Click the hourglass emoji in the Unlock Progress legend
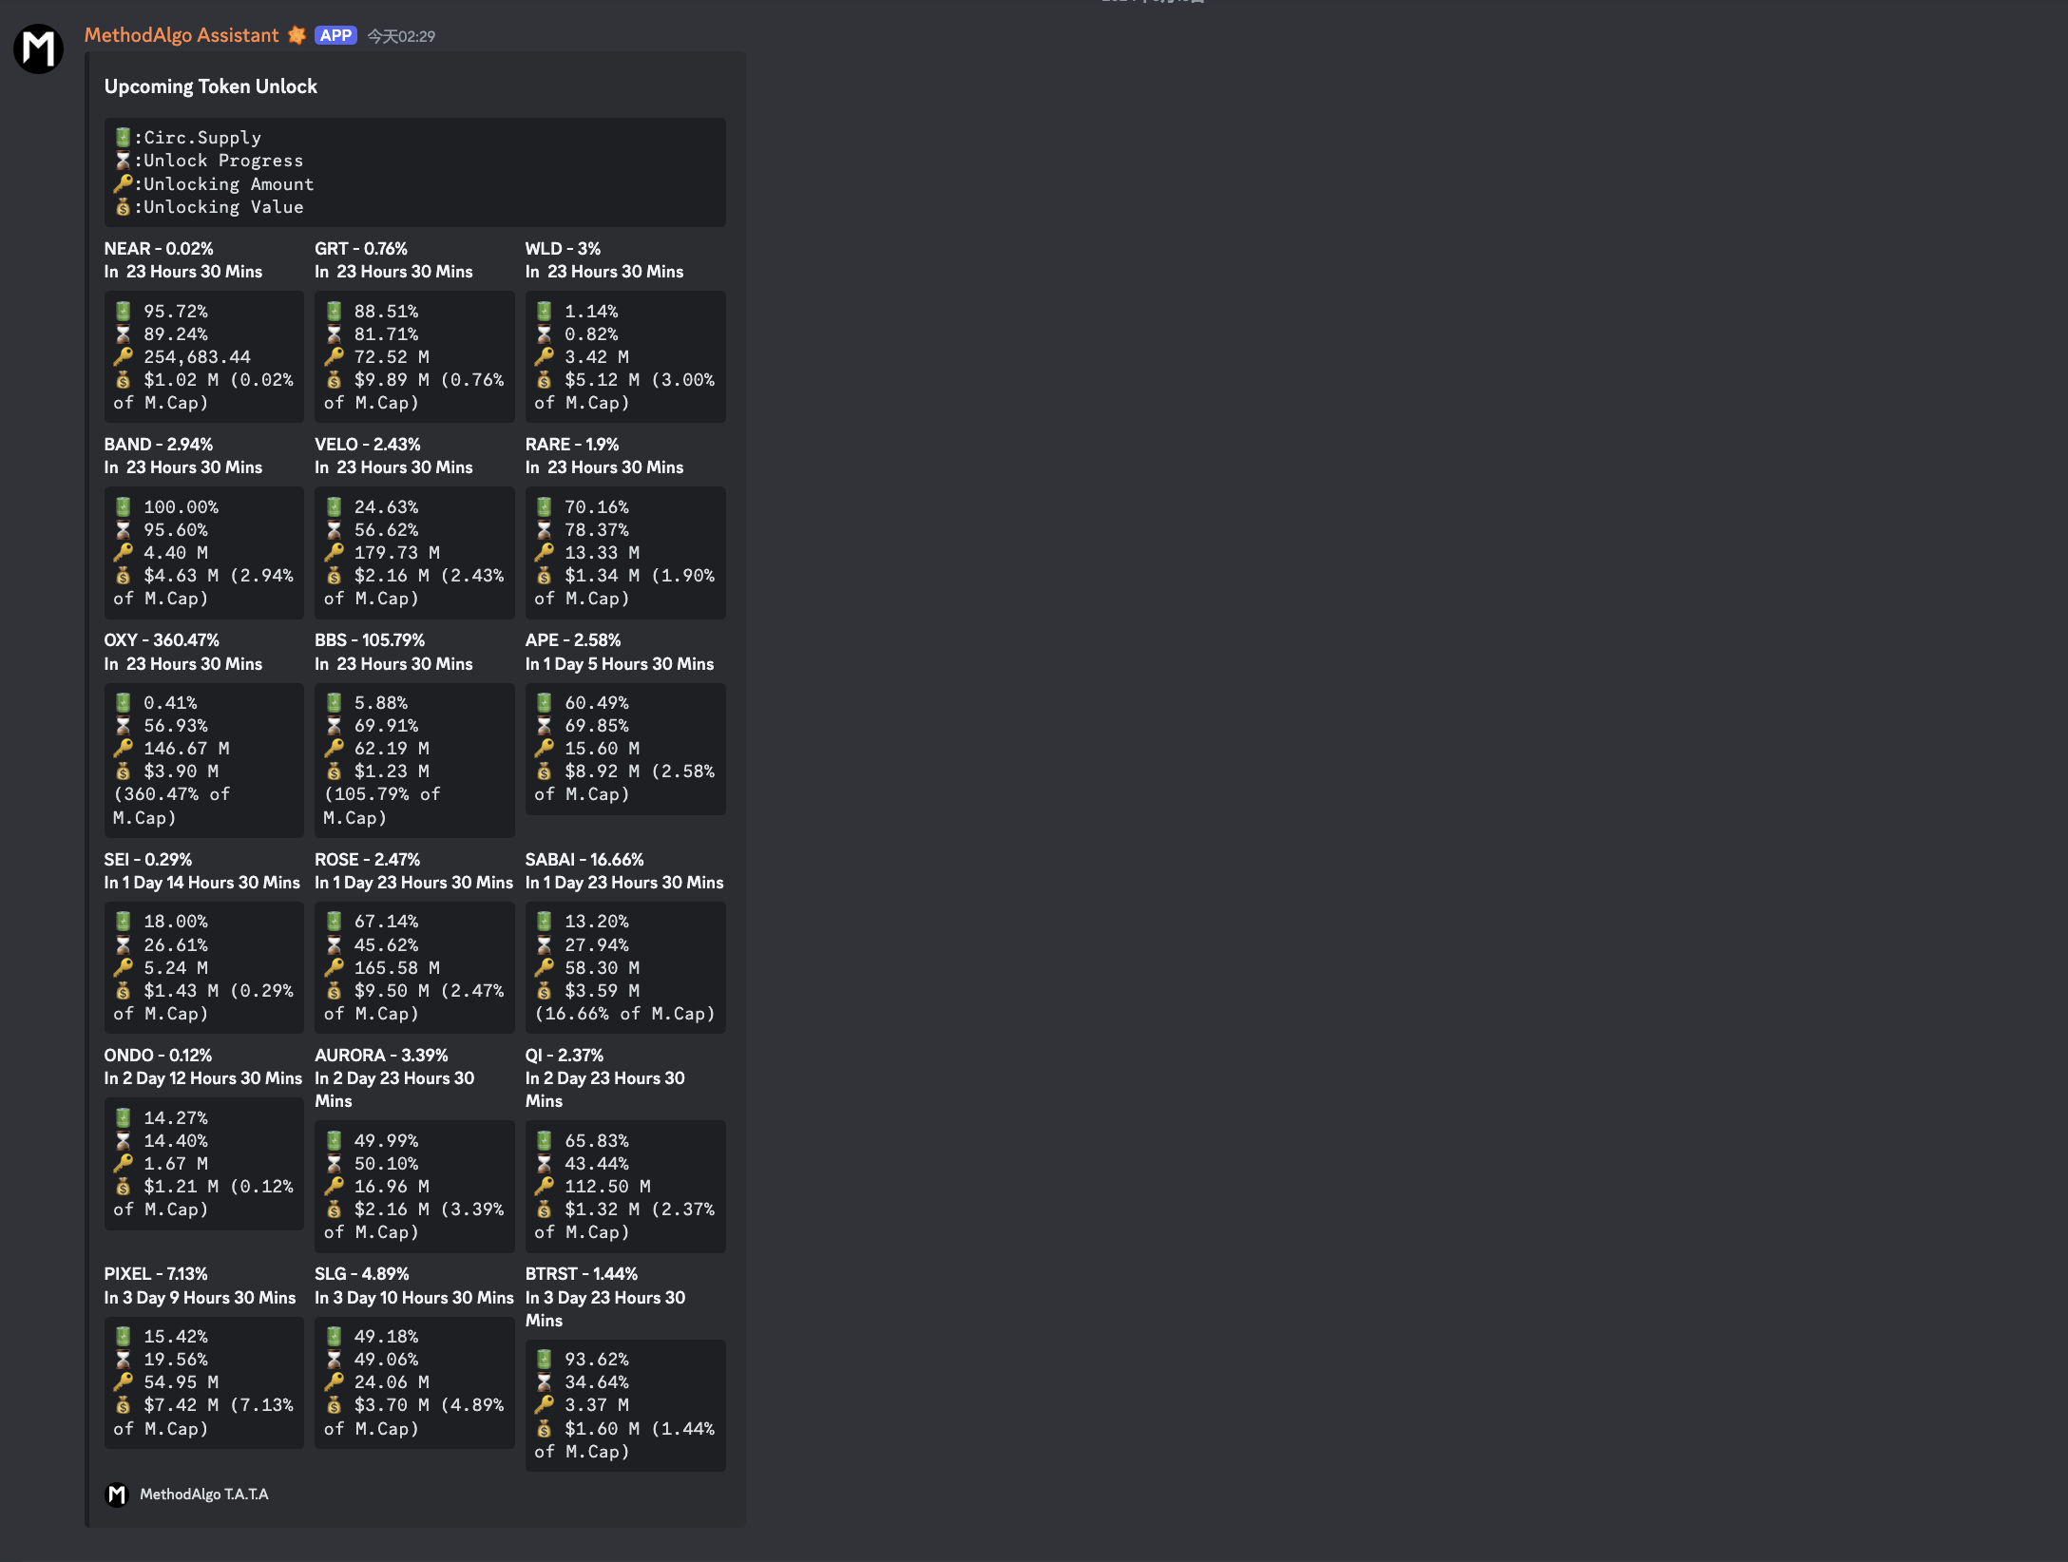2068x1562 pixels. click(123, 161)
